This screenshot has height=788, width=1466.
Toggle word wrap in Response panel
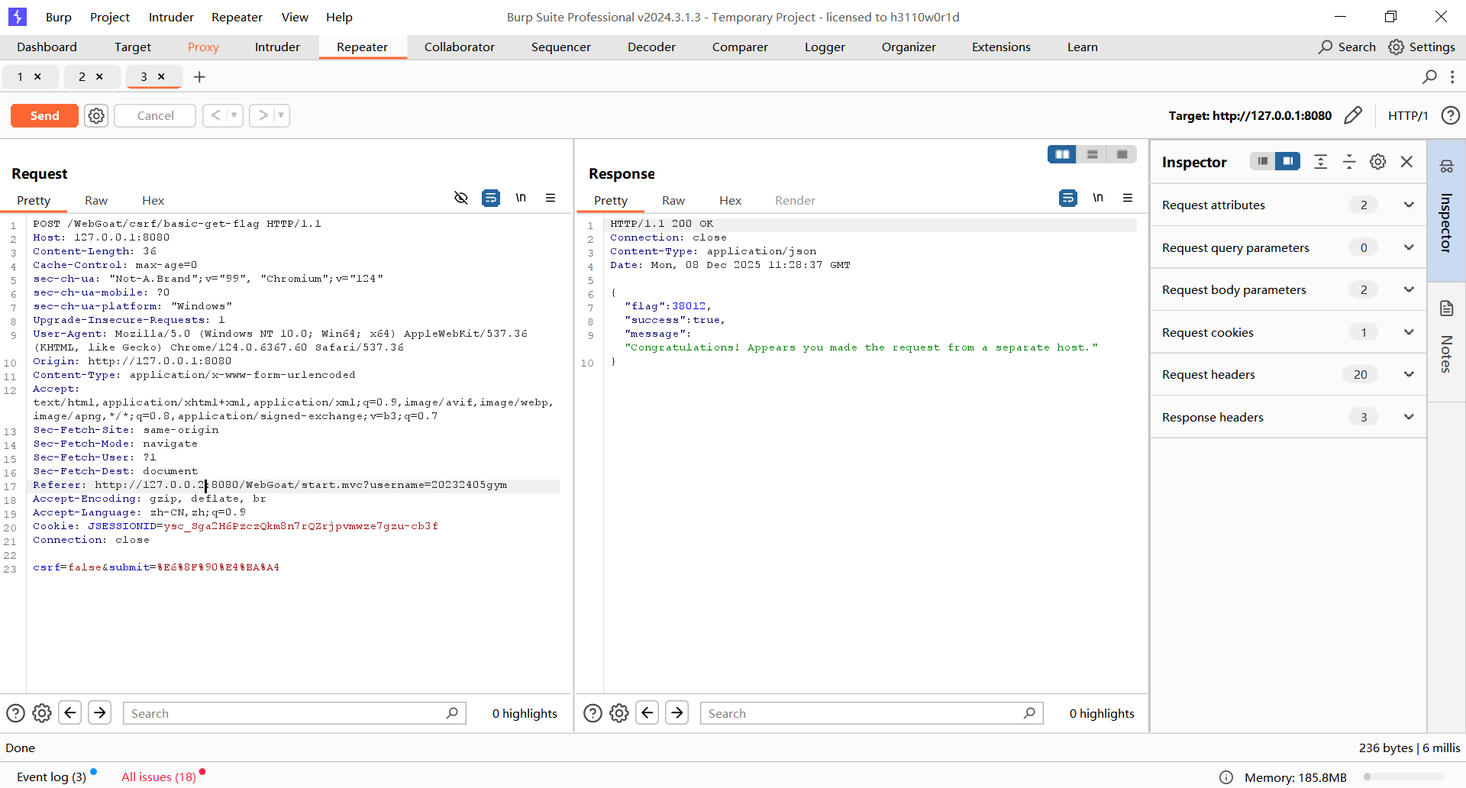click(x=1068, y=198)
